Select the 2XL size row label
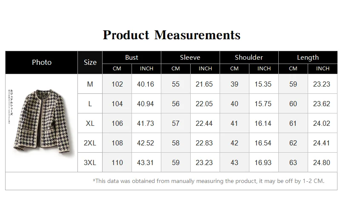This screenshot has width=343, height=203. pyautogui.click(x=90, y=143)
